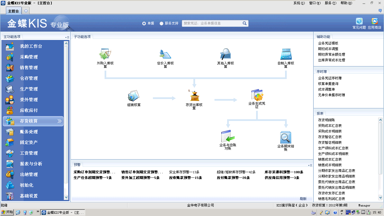The image size is (384, 216).
Task: Open the 系统(S) menu
Action: pos(299,3)
